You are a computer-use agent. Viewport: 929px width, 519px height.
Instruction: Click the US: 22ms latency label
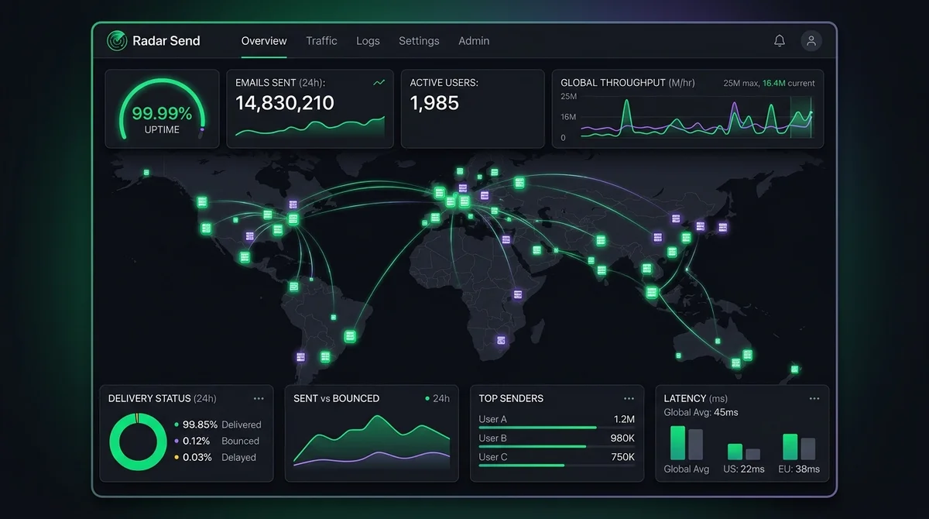pyautogui.click(x=745, y=469)
